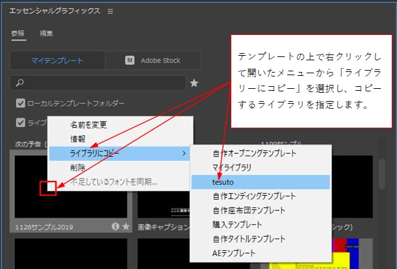This screenshot has height=269, width=397.
Task: Click the info icon on 1126サンプル2019
Action: coord(116,226)
